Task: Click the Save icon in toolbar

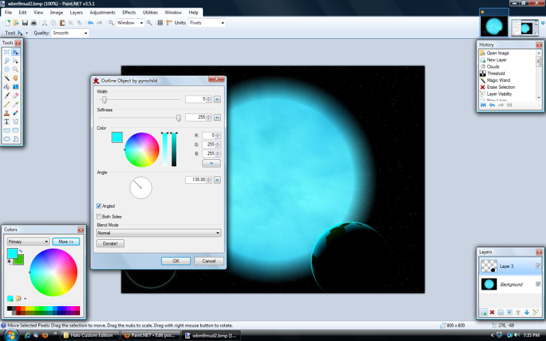Action: pos(25,23)
